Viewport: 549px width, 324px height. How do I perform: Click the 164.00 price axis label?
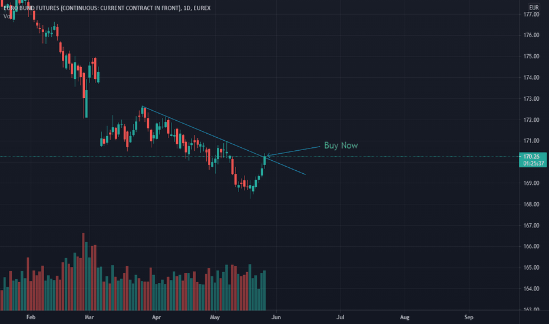(531, 289)
